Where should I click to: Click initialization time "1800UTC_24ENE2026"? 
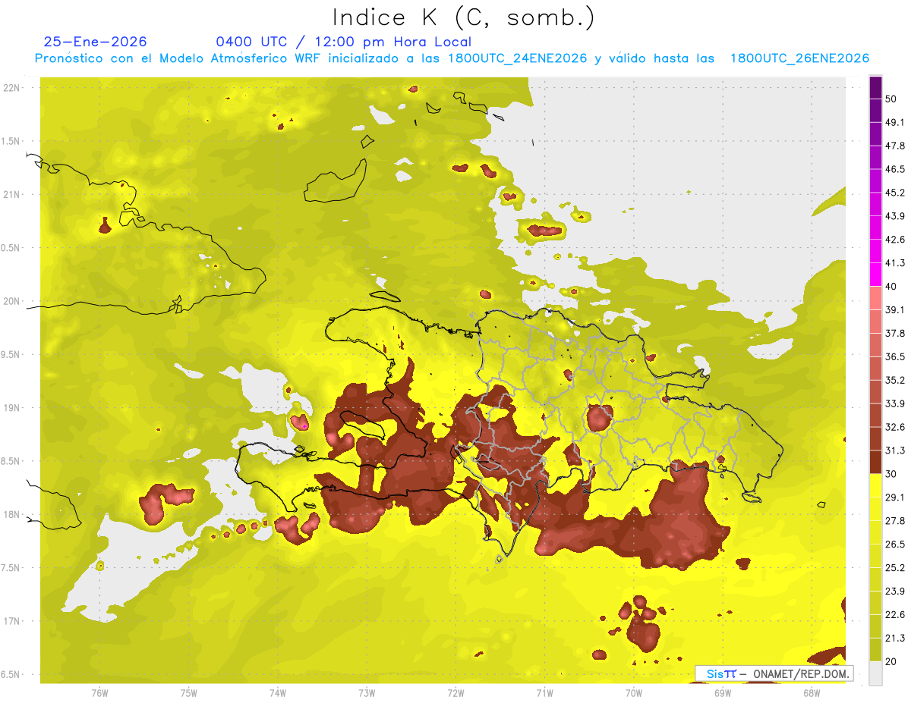[518, 58]
